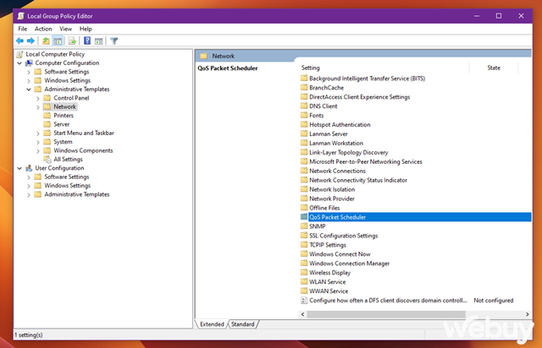Toggle the Show/Hide Action Pane icon
Viewport: 542px width, 348px height.
[x=98, y=41]
